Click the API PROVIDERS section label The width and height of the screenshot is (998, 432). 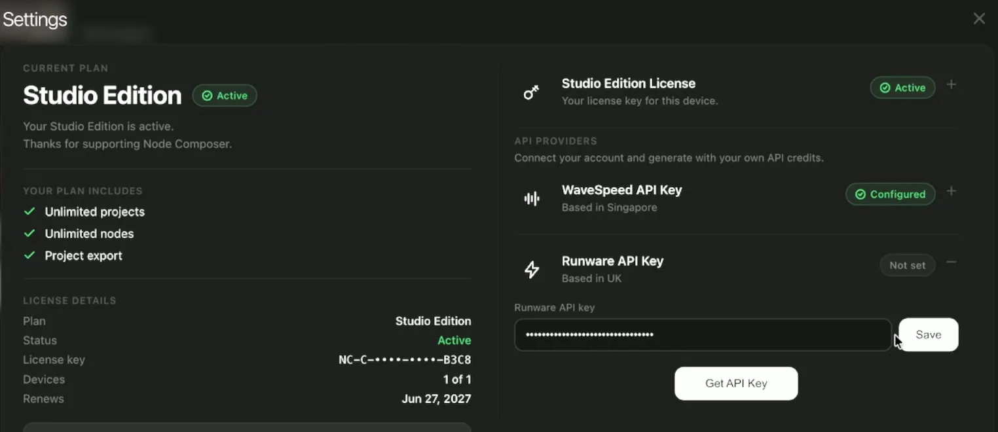[x=556, y=141]
